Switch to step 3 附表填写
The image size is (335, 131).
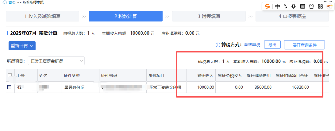(209, 16)
